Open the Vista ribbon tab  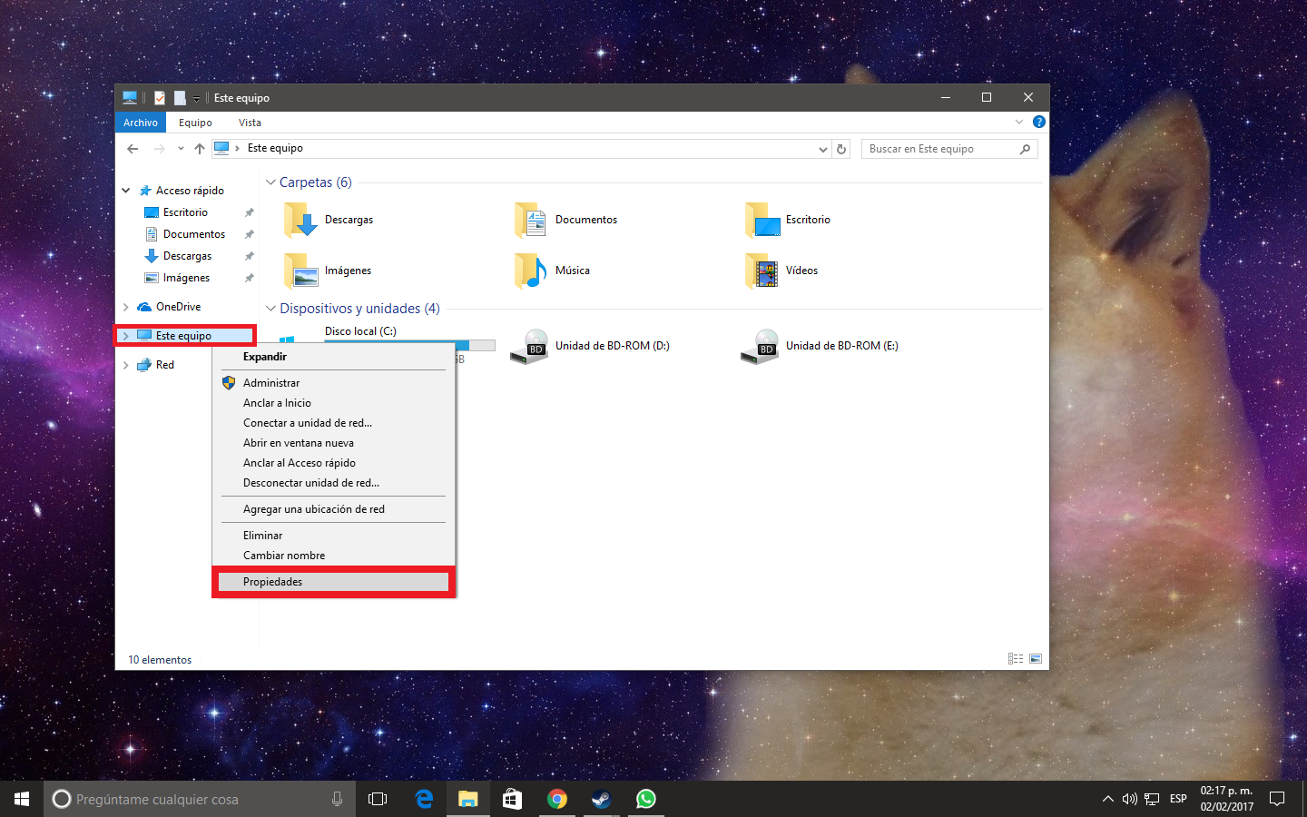click(250, 123)
